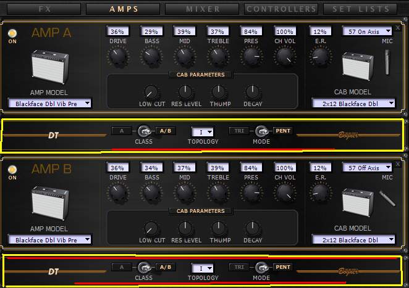Close the Amp B panel with X
The image size is (409, 288).
click(397, 164)
